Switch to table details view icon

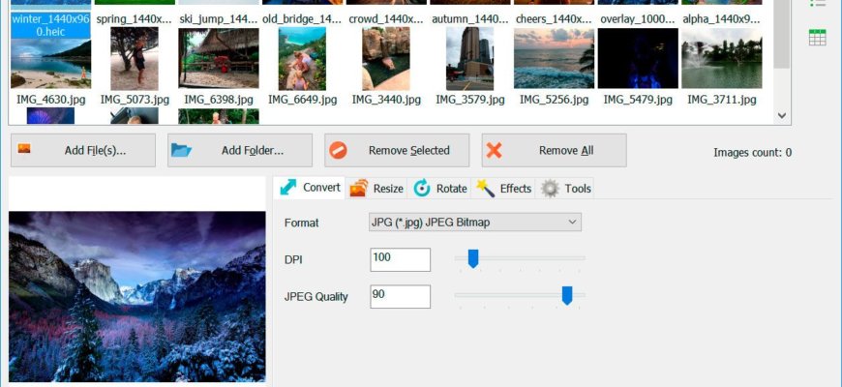click(x=818, y=38)
